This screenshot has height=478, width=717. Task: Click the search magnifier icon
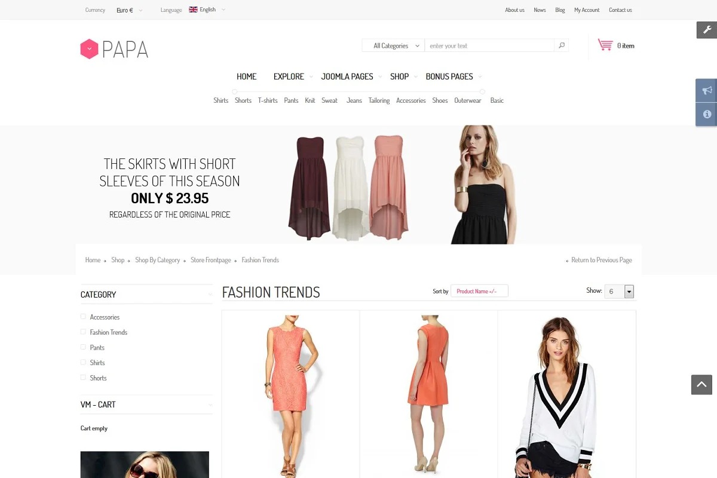(561, 45)
